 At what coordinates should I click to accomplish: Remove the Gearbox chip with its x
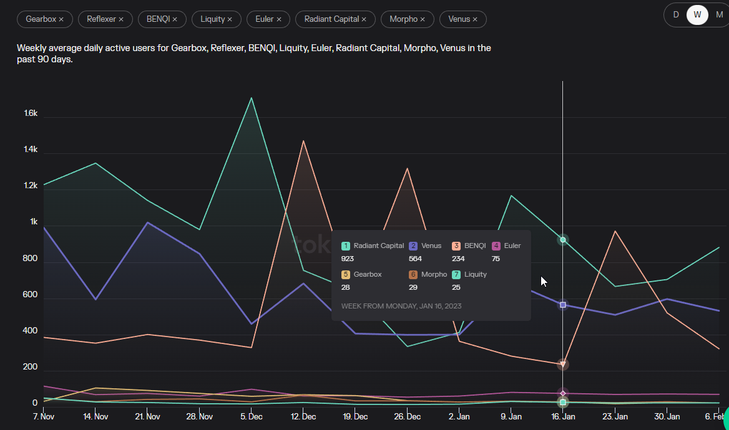point(61,19)
